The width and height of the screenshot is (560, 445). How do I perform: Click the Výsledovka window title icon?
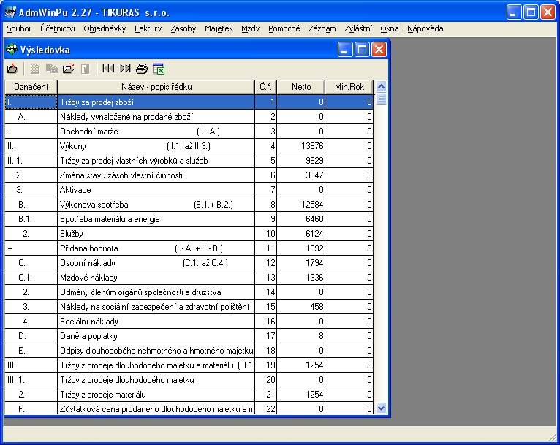tap(12, 49)
